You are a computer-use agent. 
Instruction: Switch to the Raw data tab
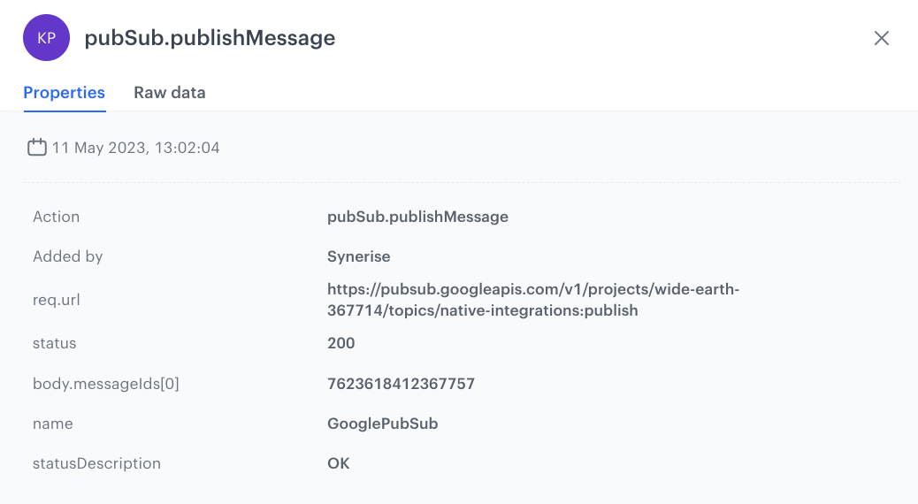point(170,93)
